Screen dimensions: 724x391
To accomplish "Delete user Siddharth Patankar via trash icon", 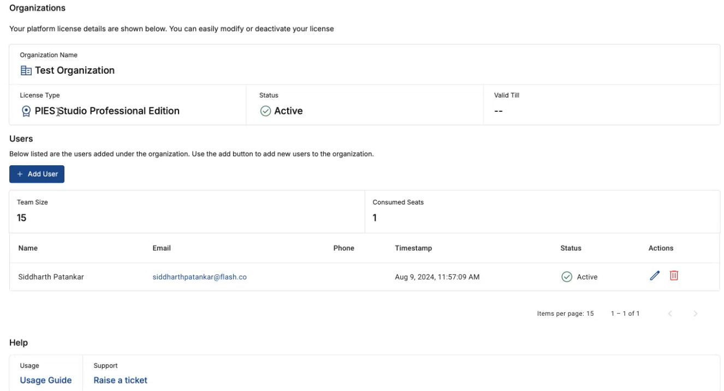I will [x=674, y=276].
